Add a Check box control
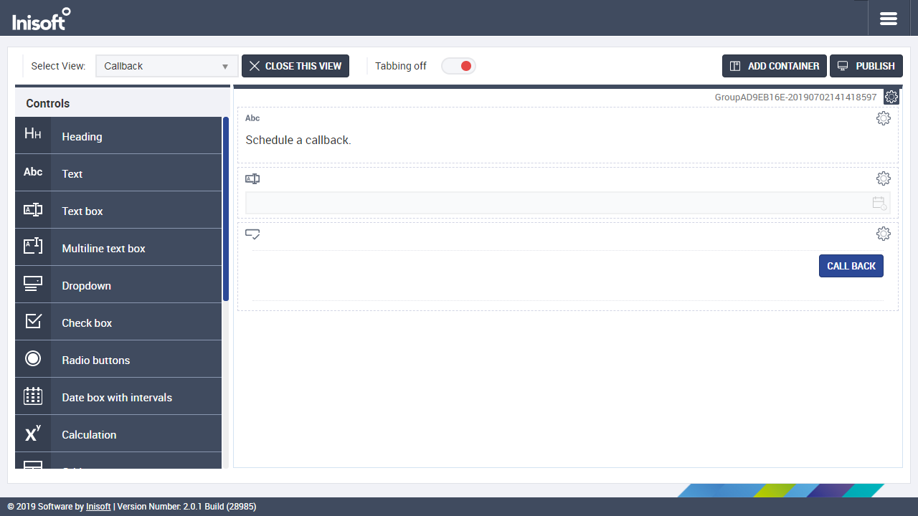This screenshot has width=918, height=516. pyautogui.click(x=87, y=322)
